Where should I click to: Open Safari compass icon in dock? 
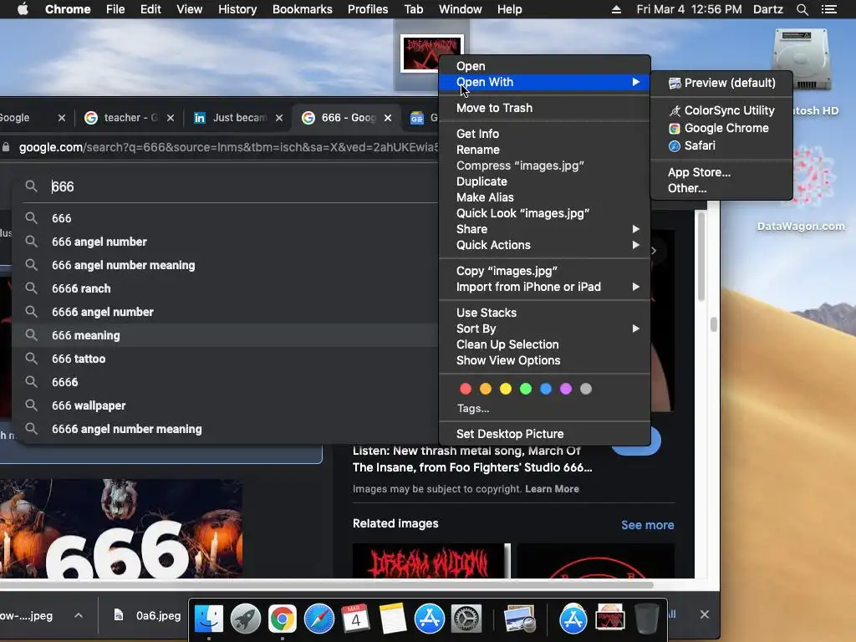(318, 619)
